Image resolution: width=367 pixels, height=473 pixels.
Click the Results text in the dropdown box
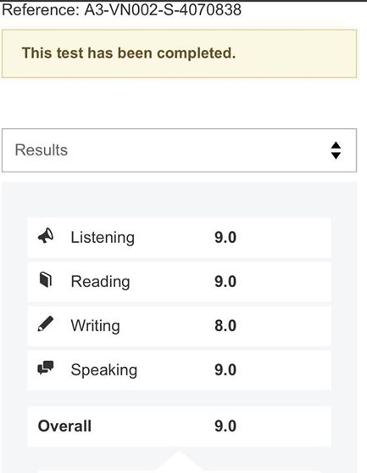tap(42, 150)
